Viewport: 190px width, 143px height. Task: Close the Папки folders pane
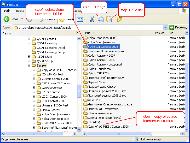77,33
